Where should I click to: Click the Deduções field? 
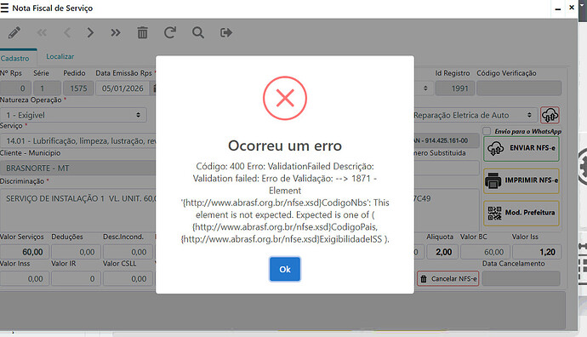(76, 252)
